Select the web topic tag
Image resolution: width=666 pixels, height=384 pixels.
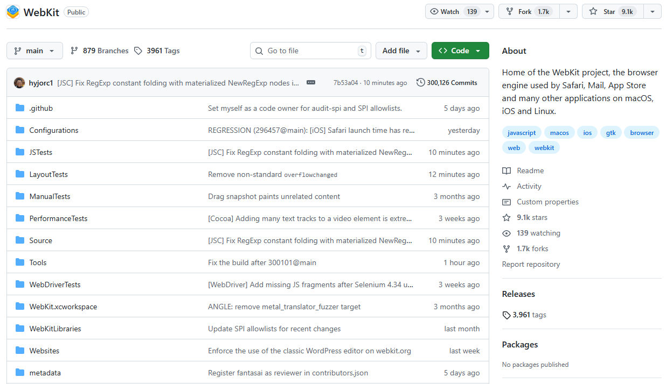click(514, 147)
